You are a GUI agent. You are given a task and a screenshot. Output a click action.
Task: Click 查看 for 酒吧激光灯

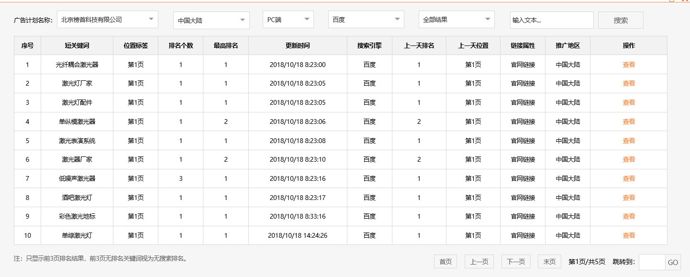pyautogui.click(x=629, y=197)
